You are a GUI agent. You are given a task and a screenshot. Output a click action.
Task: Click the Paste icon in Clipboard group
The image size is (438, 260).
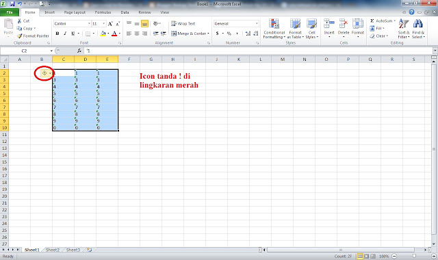tap(8, 24)
